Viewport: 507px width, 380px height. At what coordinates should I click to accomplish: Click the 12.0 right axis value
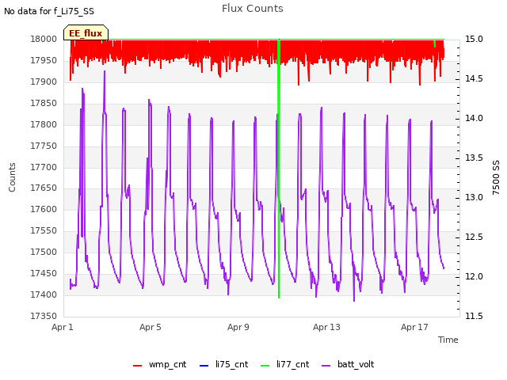pos(474,276)
